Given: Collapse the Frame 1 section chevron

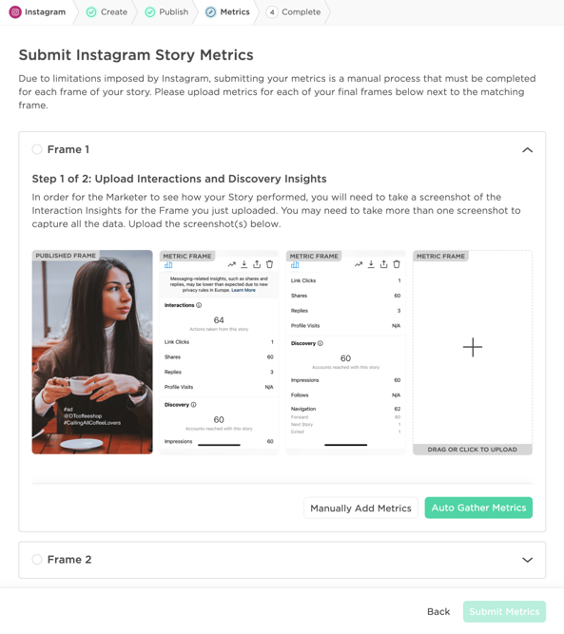Looking at the screenshot, I should pyautogui.click(x=527, y=150).
